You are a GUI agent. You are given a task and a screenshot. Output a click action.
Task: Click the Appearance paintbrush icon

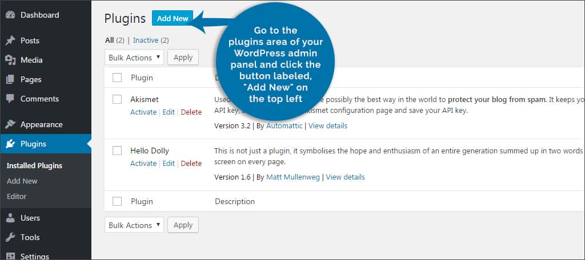click(10, 124)
